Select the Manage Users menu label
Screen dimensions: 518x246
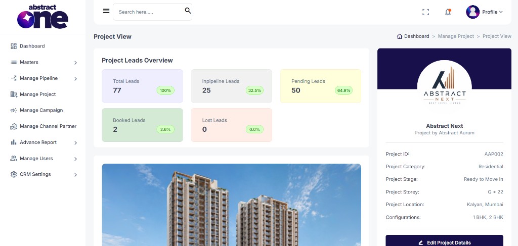[x=36, y=158]
